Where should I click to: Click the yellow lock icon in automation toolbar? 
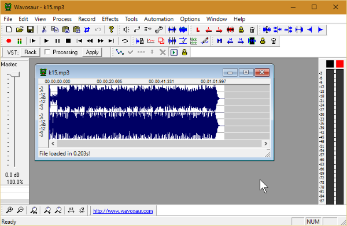click(x=184, y=52)
